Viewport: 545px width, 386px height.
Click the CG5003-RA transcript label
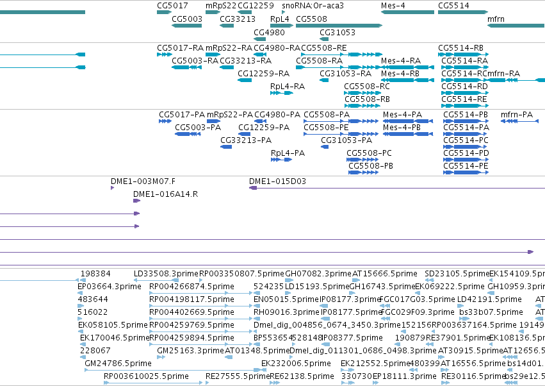(x=195, y=60)
